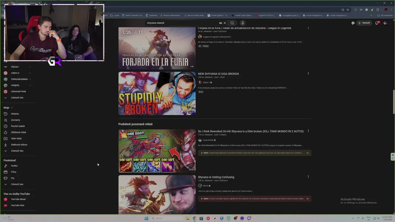Open Vaše videá in sidebar

point(16,138)
